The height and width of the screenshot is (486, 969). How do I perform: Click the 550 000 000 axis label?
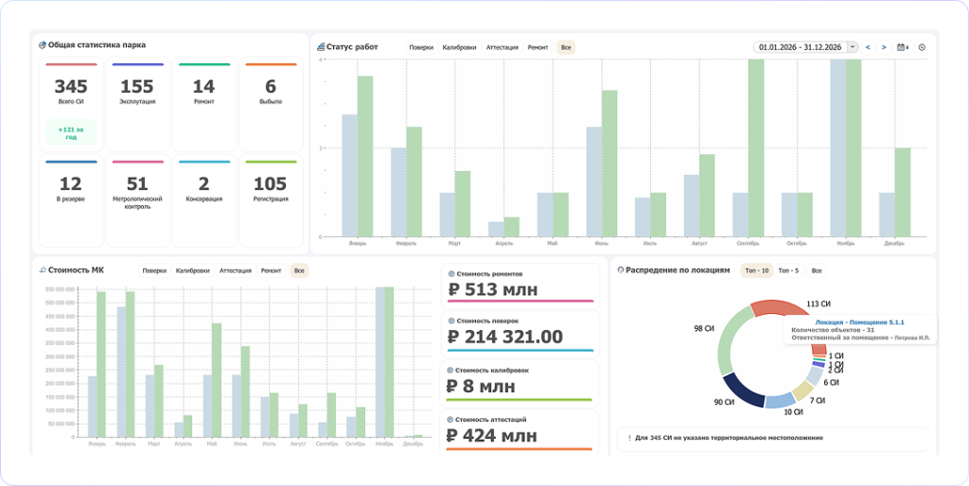coord(61,289)
